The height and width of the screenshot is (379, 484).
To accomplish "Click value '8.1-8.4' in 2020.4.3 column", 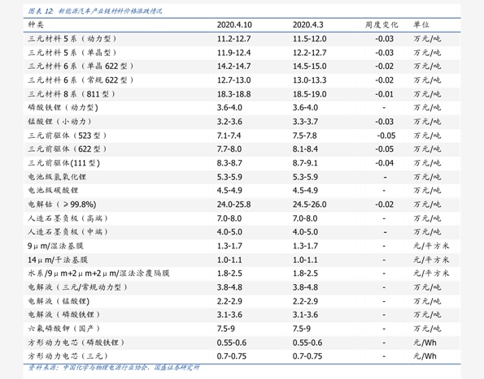I will [305, 149].
